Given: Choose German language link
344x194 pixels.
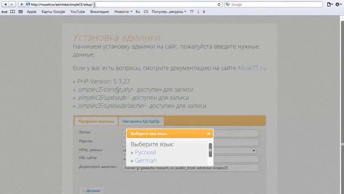Looking at the screenshot, I should [146, 161].
